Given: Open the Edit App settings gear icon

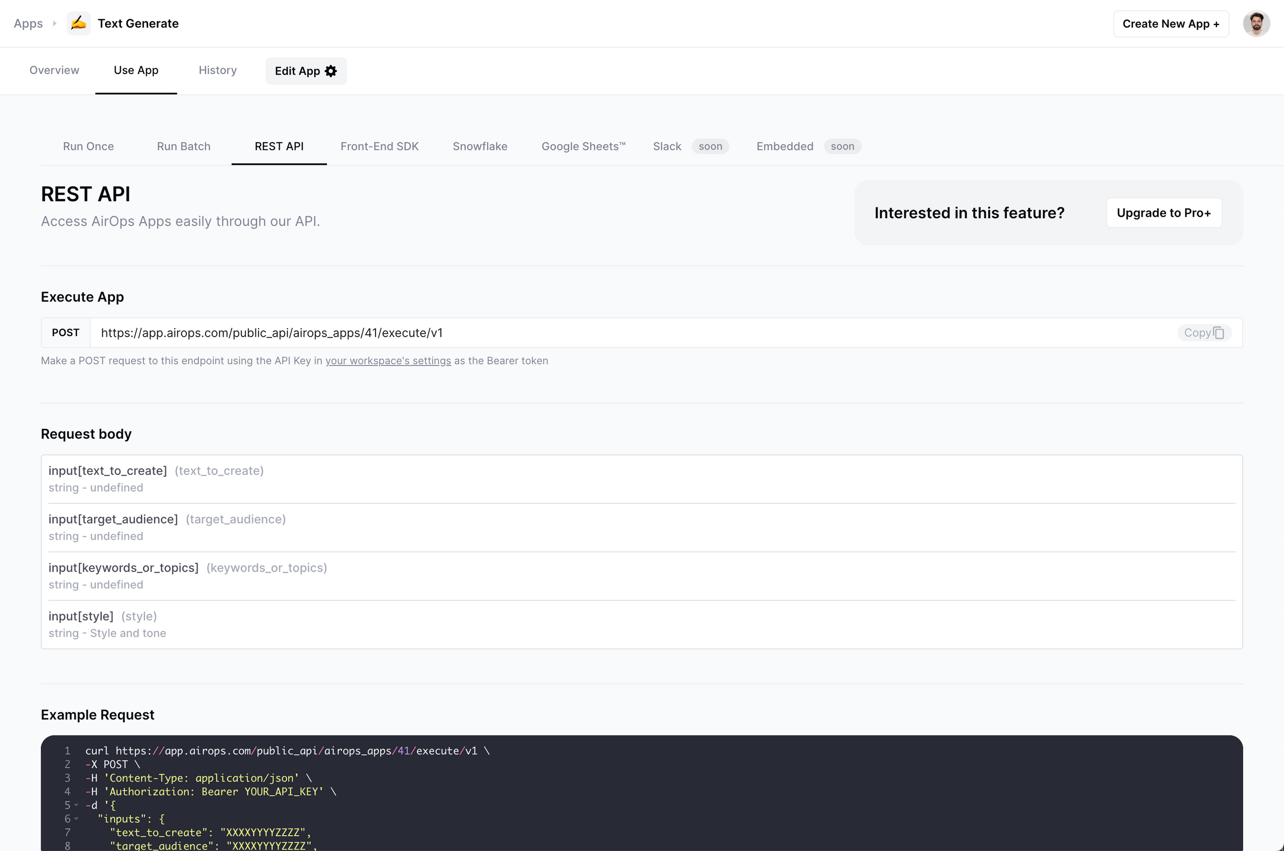Looking at the screenshot, I should [x=331, y=71].
